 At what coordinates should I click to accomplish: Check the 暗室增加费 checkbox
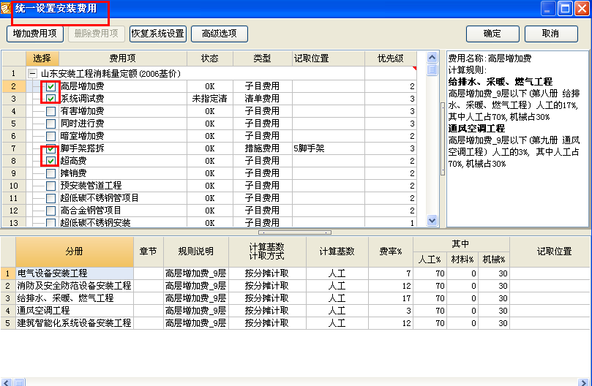[x=50, y=136]
